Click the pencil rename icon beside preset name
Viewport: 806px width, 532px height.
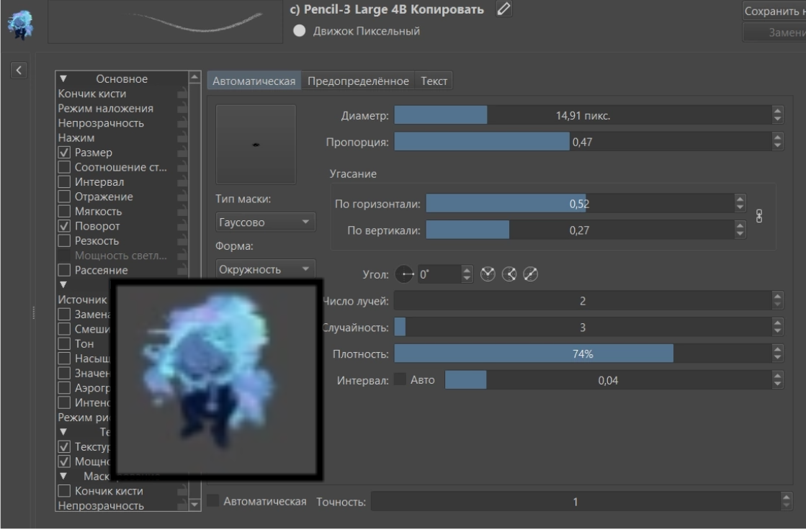click(x=503, y=9)
